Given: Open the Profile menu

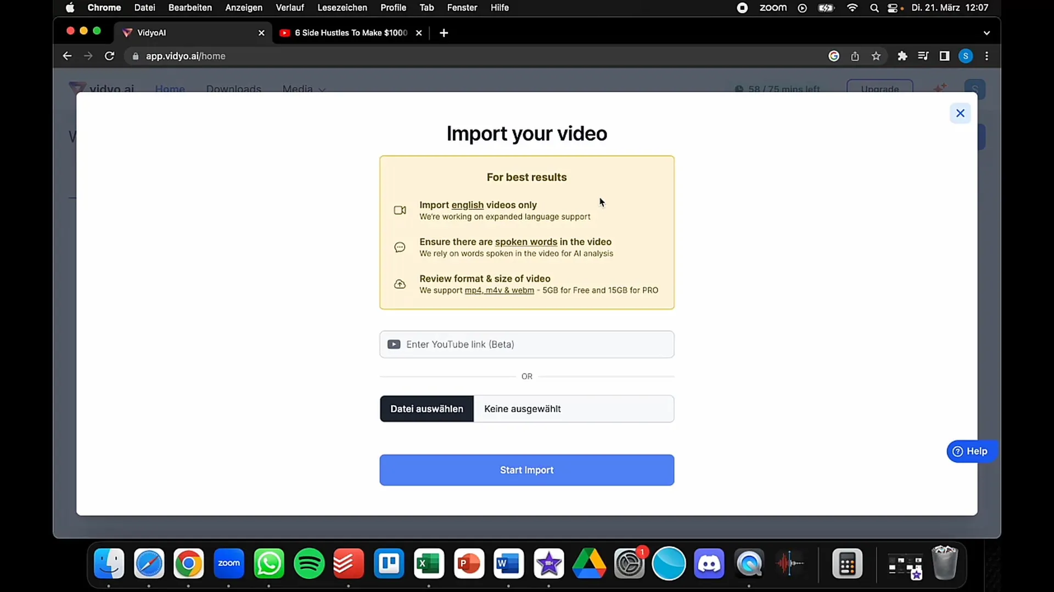Looking at the screenshot, I should pyautogui.click(x=393, y=8).
